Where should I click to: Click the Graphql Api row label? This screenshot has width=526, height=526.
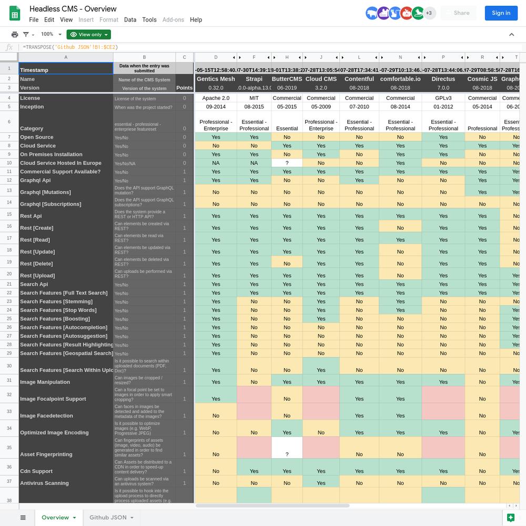[x=35, y=180]
